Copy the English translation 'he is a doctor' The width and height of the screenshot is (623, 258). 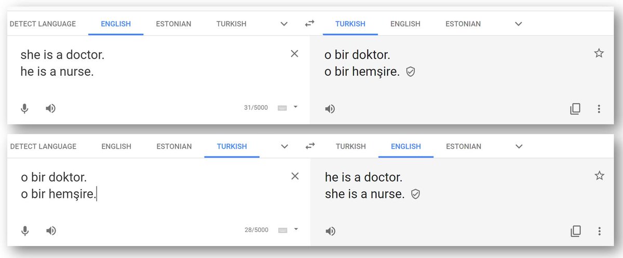[x=576, y=231]
